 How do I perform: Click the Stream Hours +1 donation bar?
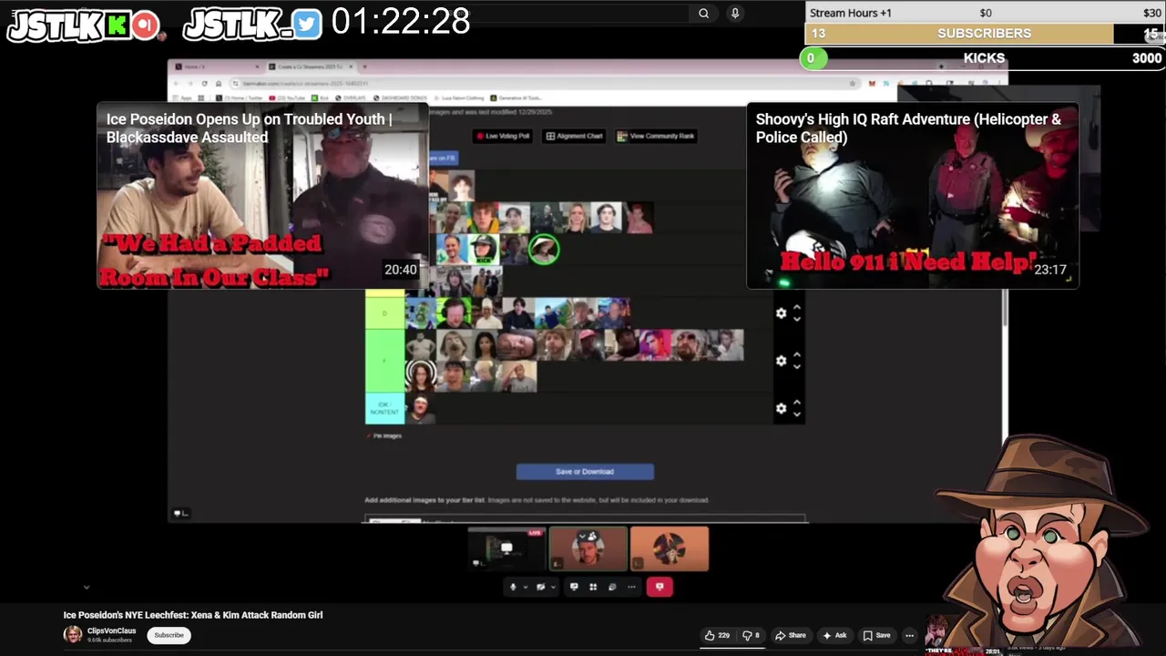(984, 13)
